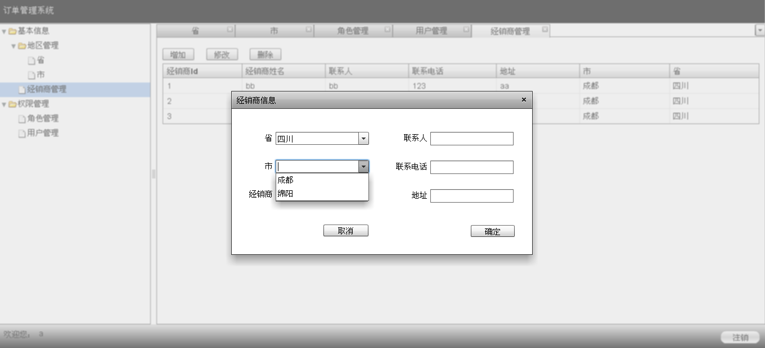The width and height of the screenshot is (765, 348).
Task: Sort by the 经销商Id column header
Action: [202, 71]
